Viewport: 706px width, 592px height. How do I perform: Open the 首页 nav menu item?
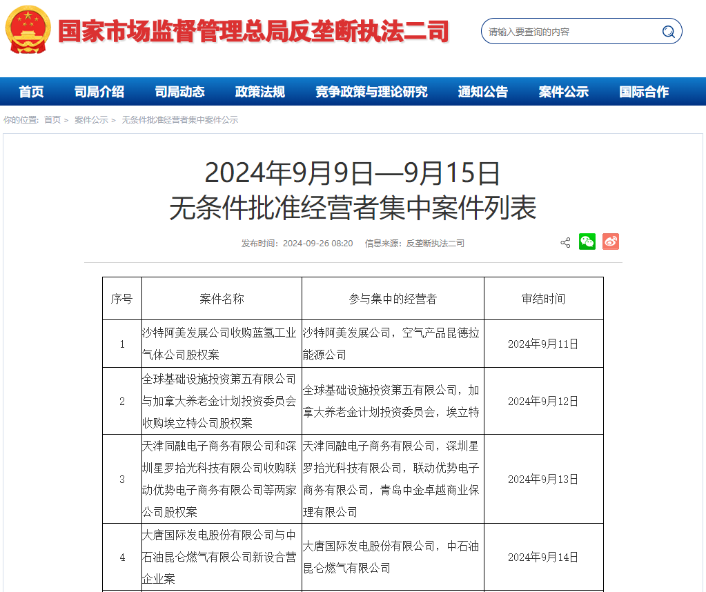pos(31,92)
